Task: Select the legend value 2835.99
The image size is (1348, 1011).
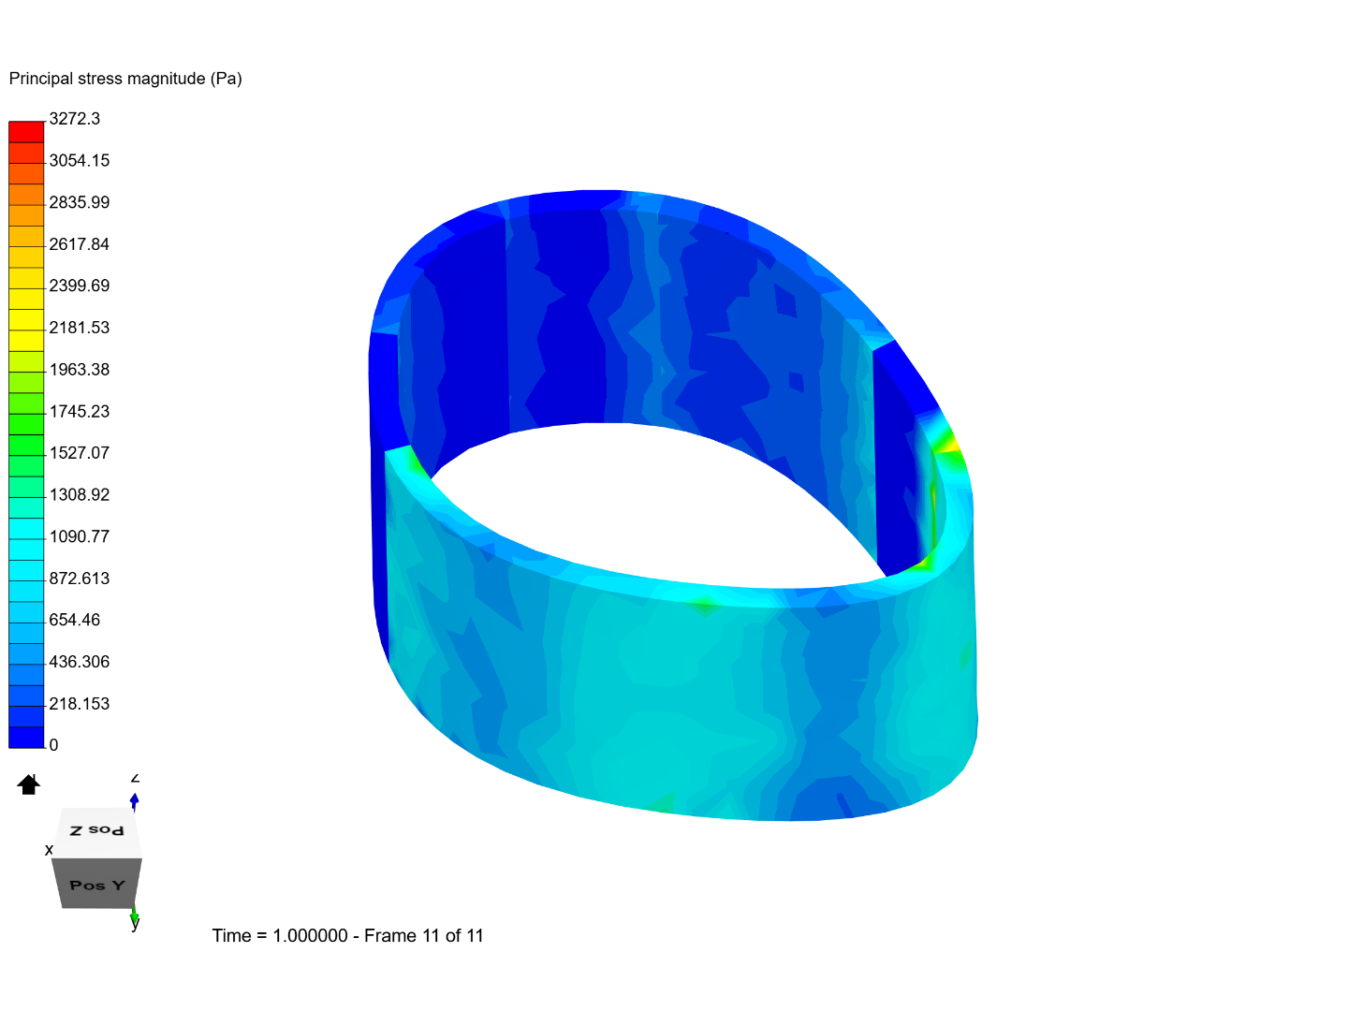Action: pyautogui.click(x=80, y=202)
